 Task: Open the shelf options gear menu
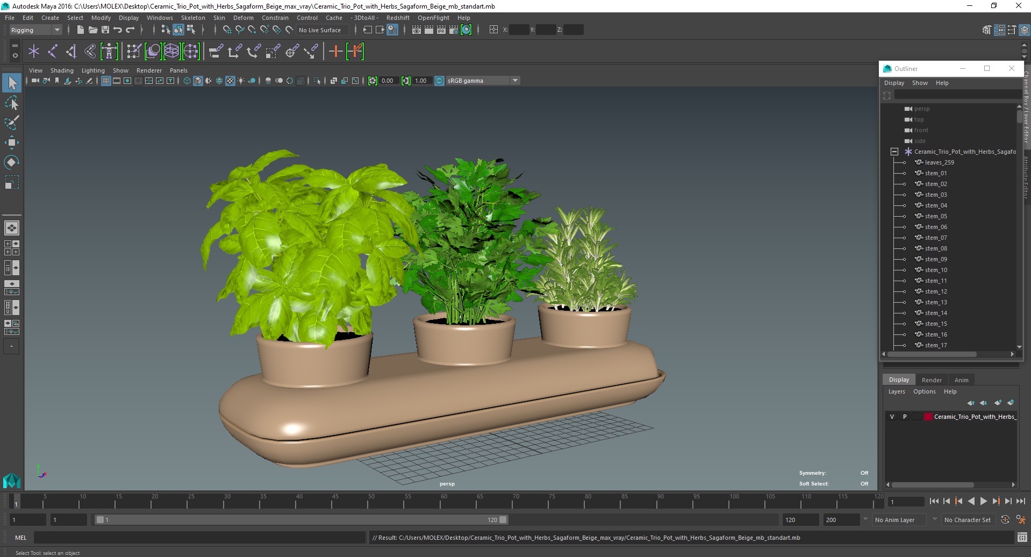point(15,55)
